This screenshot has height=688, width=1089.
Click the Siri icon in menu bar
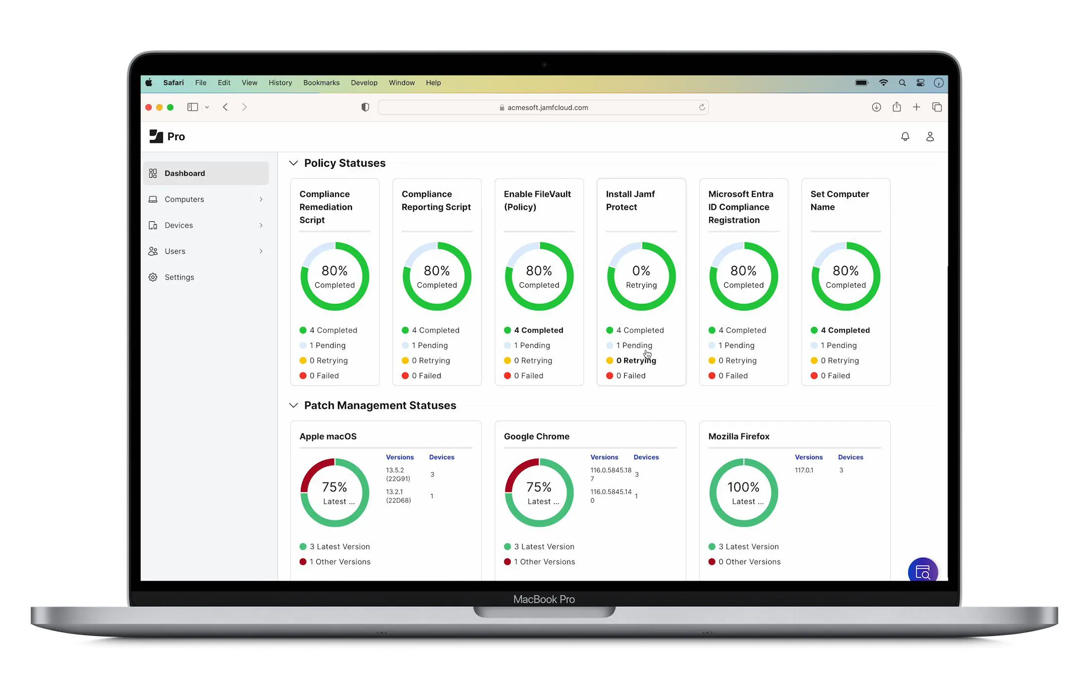click(939, 83)
